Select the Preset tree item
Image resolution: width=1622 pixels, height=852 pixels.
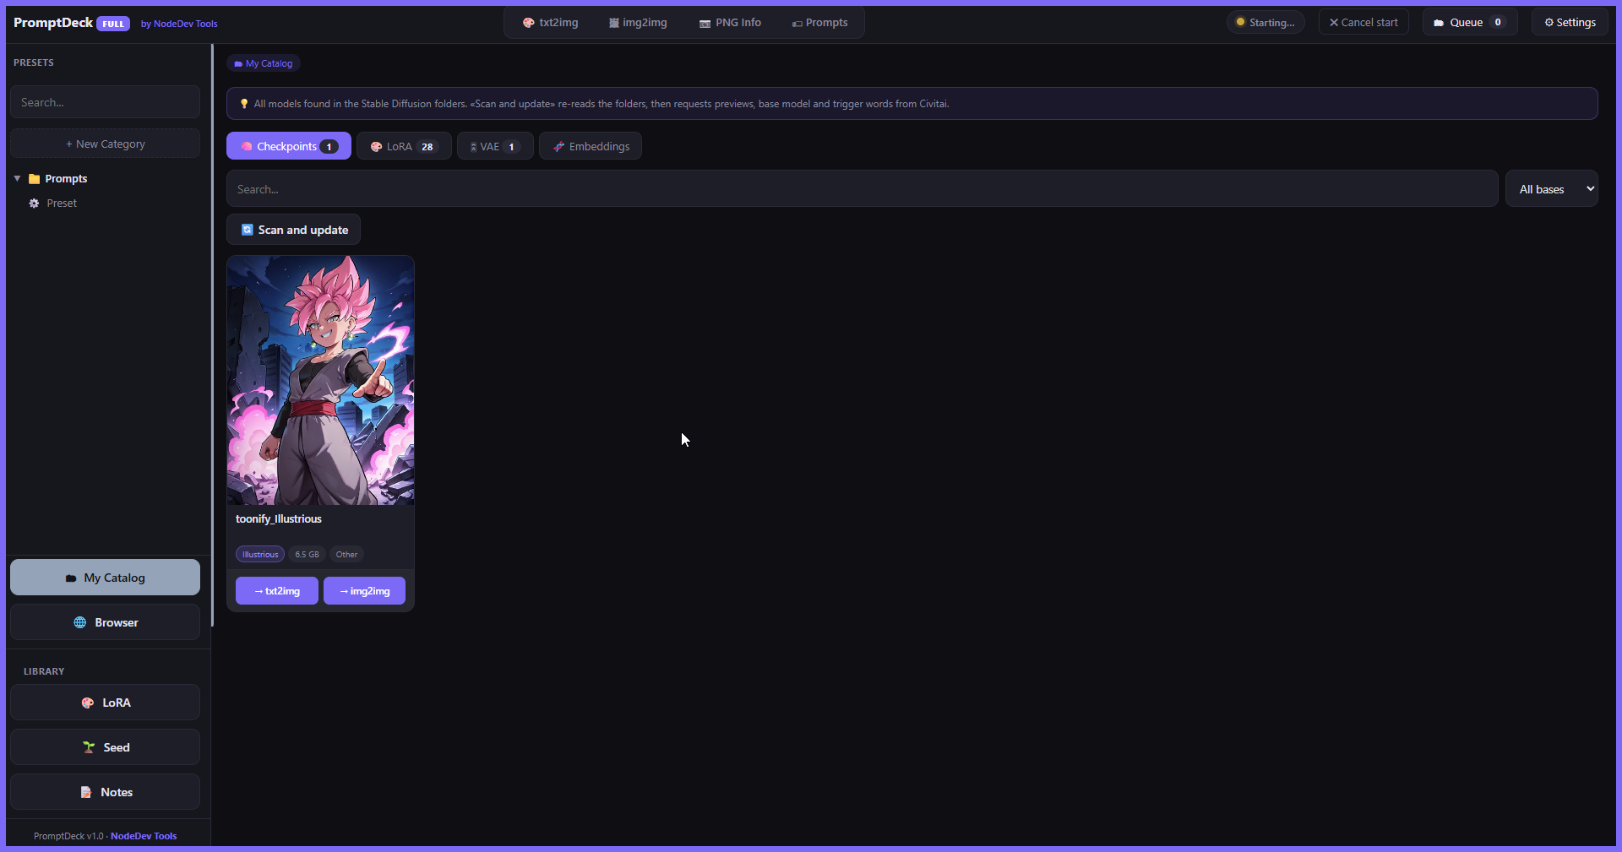click(x=62, y=204)
